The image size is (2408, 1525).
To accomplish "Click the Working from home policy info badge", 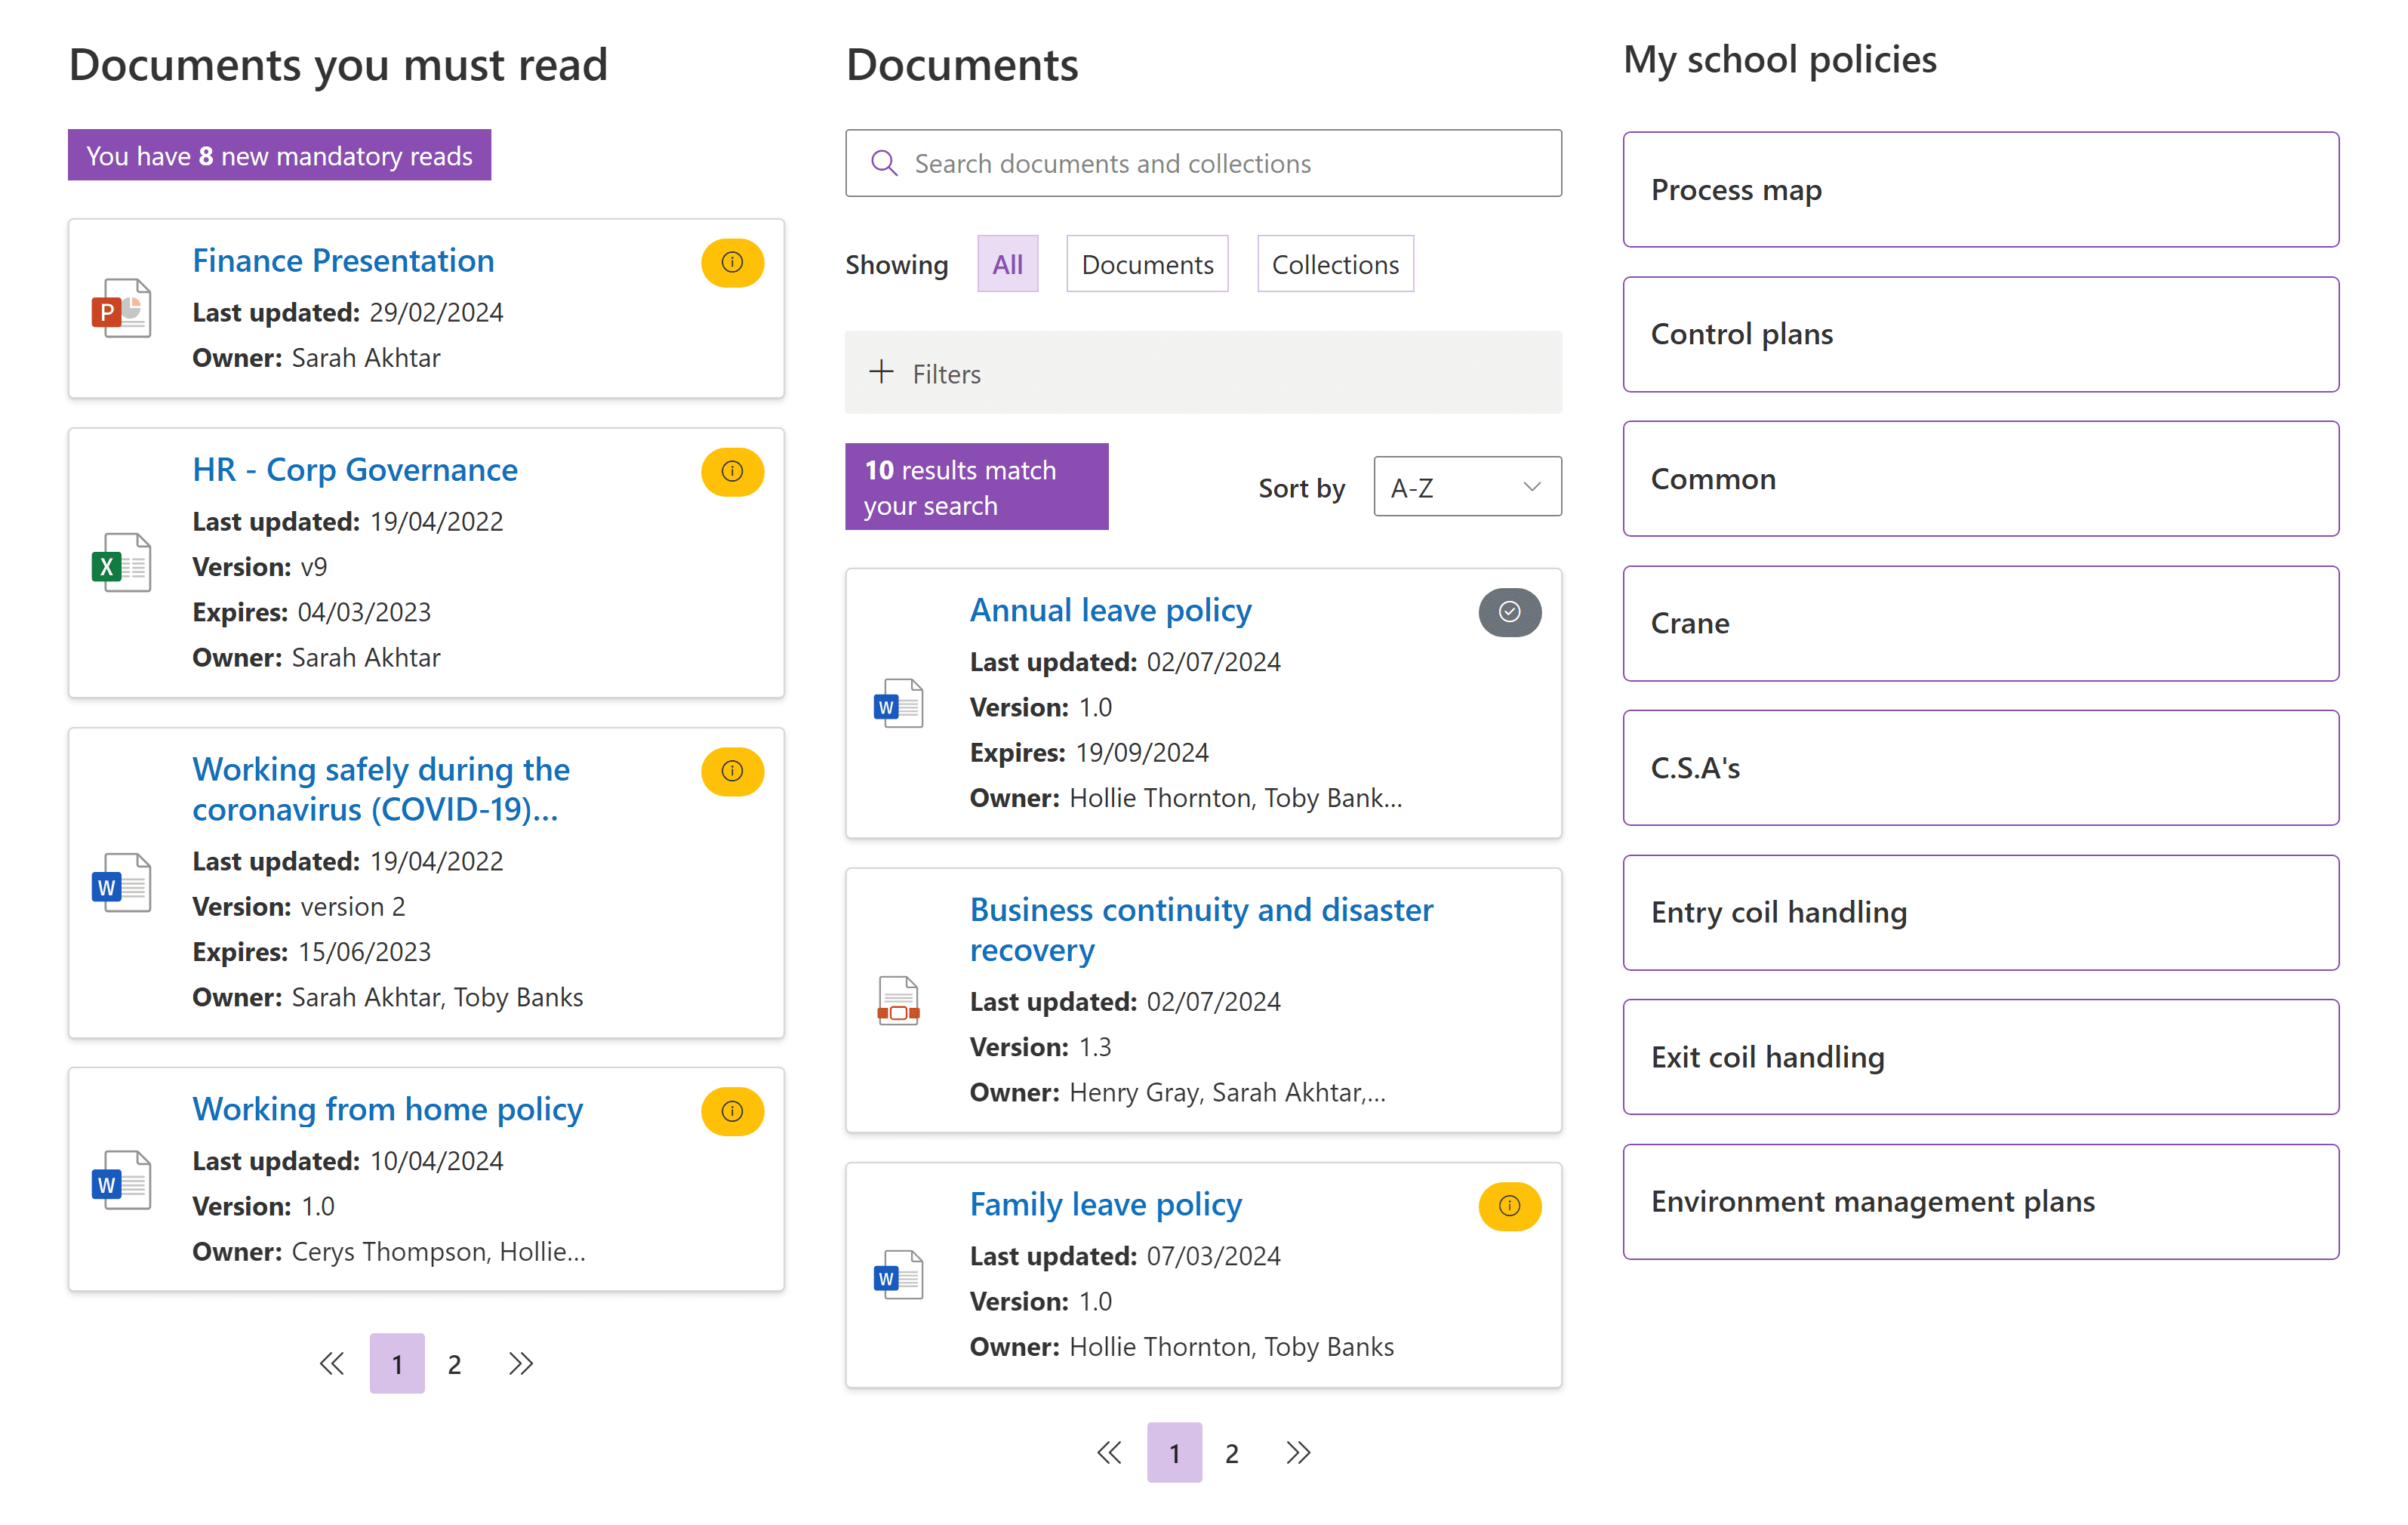I will click(732, 1111).
